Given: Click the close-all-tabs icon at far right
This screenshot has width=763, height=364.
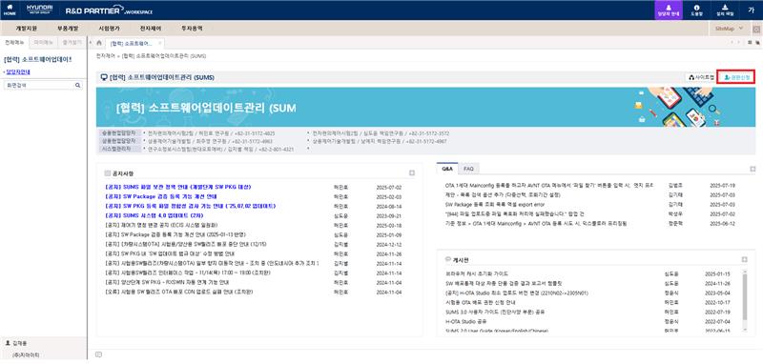Looking at the screenshot, I should [x=757, y=43].
